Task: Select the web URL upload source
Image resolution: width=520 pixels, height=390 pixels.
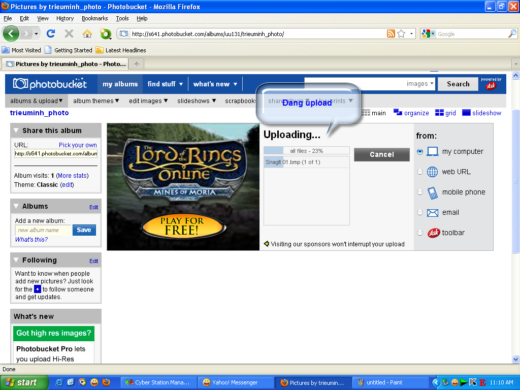Action: (x=420, y=172)
